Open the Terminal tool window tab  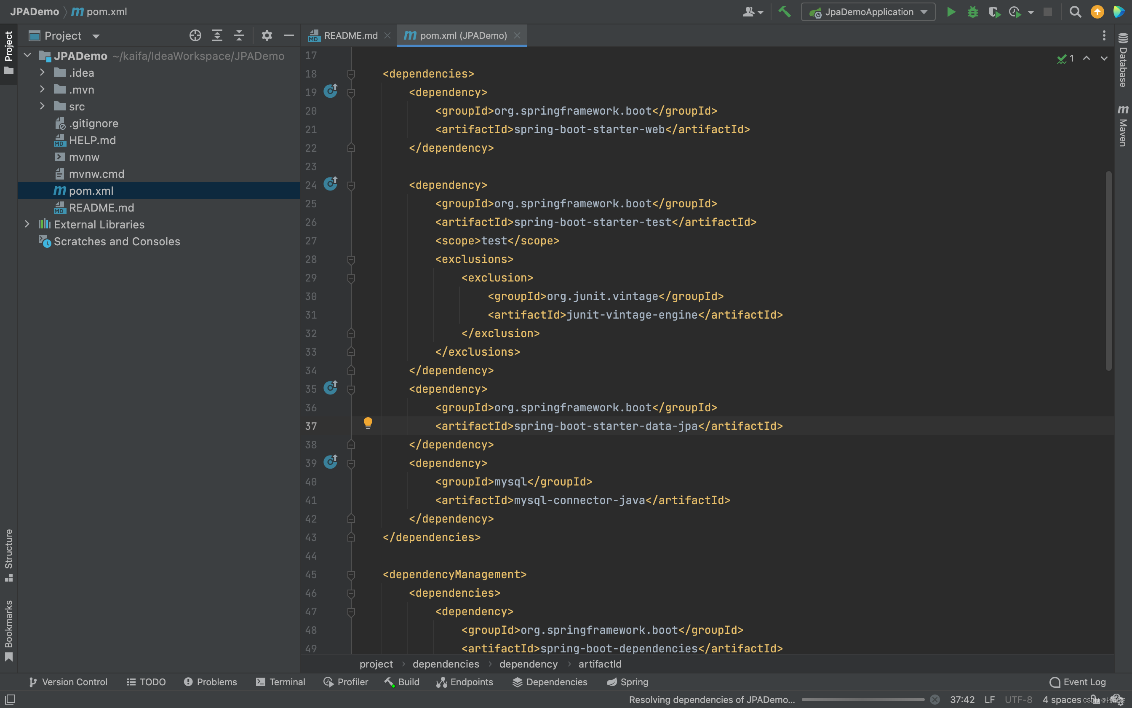tap(280, 682)
